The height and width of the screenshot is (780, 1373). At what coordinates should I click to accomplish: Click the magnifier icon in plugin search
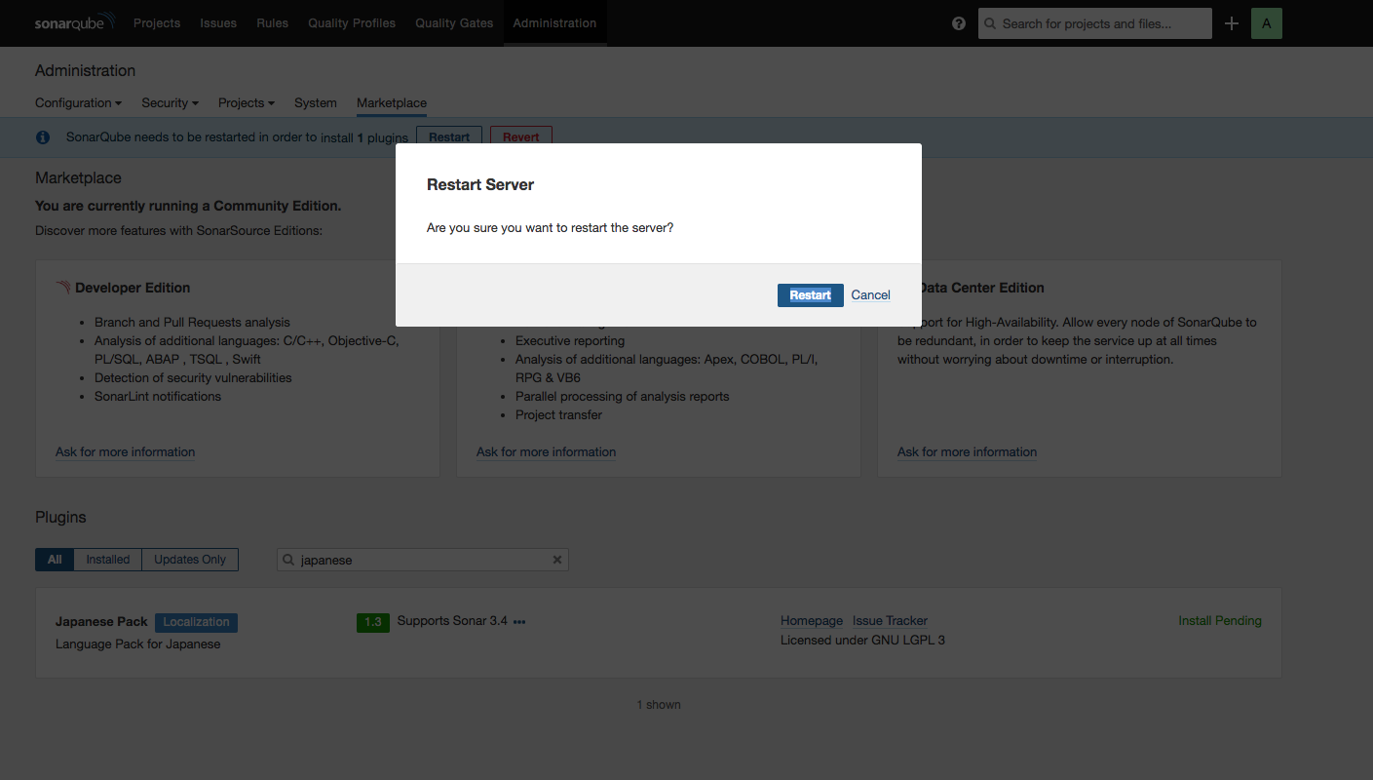(288, 560)
